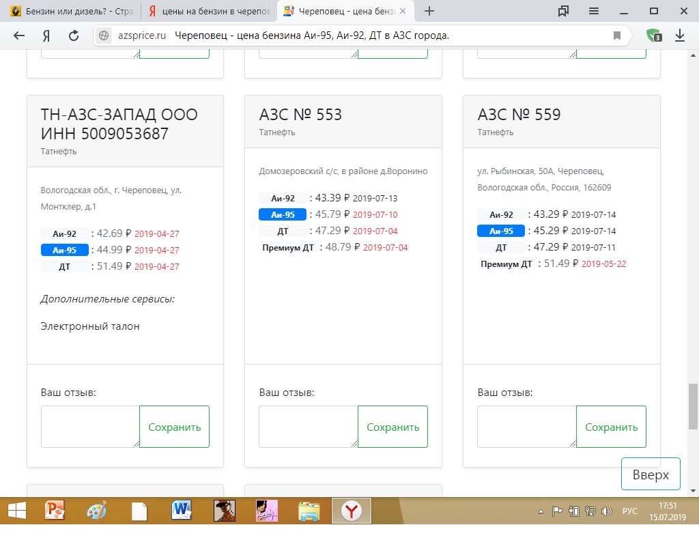
Task: Launch Paint from the taskbar
Action: click(x=97, y=511)
